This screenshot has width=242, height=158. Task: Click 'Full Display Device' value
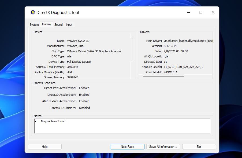79,62
